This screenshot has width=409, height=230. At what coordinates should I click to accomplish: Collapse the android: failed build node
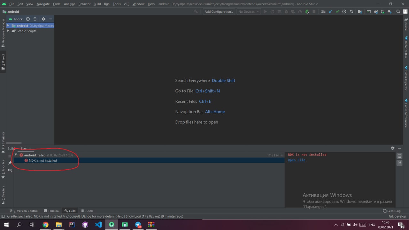16,155
